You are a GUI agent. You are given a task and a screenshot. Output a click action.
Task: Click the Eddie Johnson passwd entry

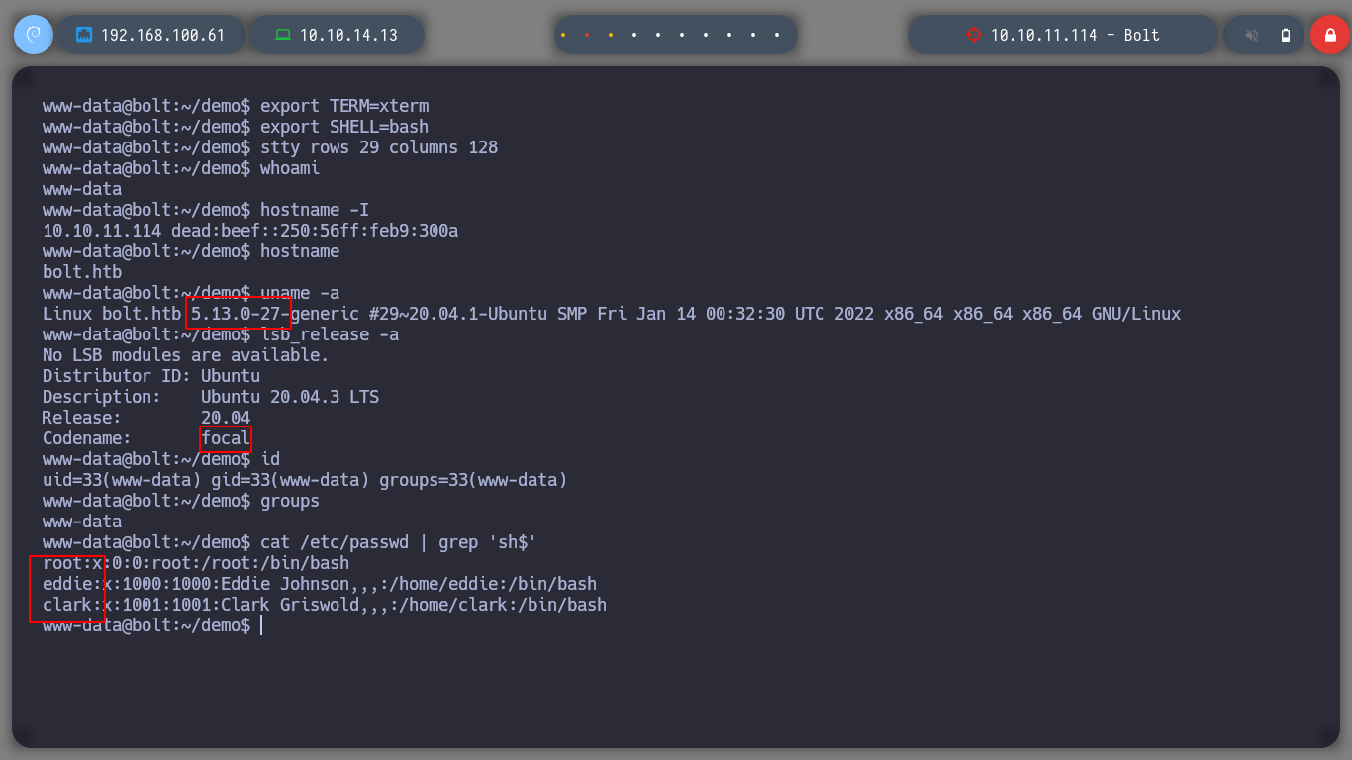coord(320,584)
